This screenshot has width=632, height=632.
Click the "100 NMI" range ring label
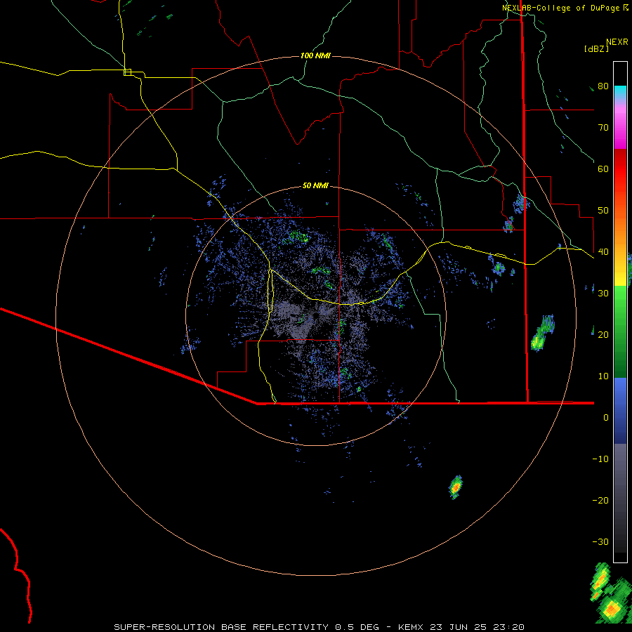tap(315, 55)
